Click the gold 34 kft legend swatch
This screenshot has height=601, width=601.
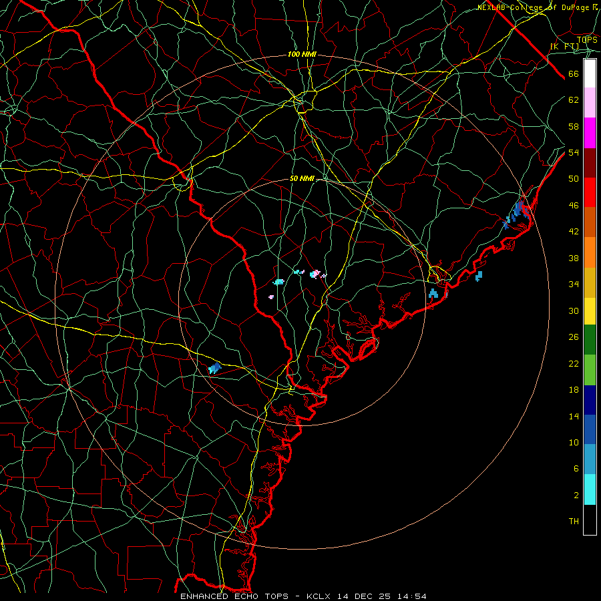tap(590, 283)
